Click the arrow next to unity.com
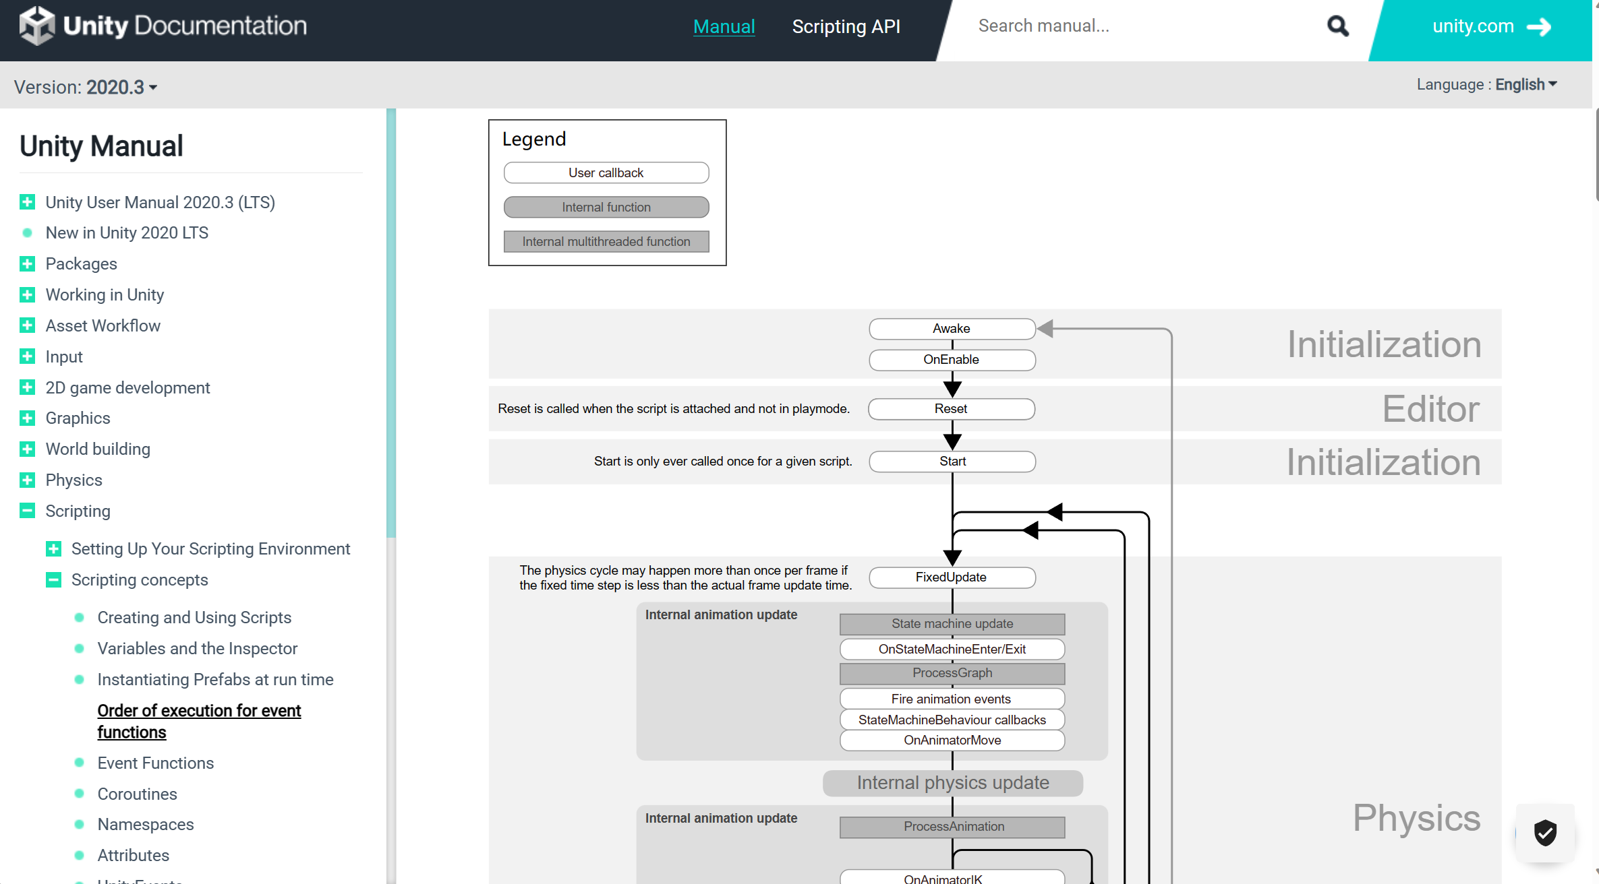This screenshot has width=1599, height=884. pyautogui.click(x=1540, y=27)
